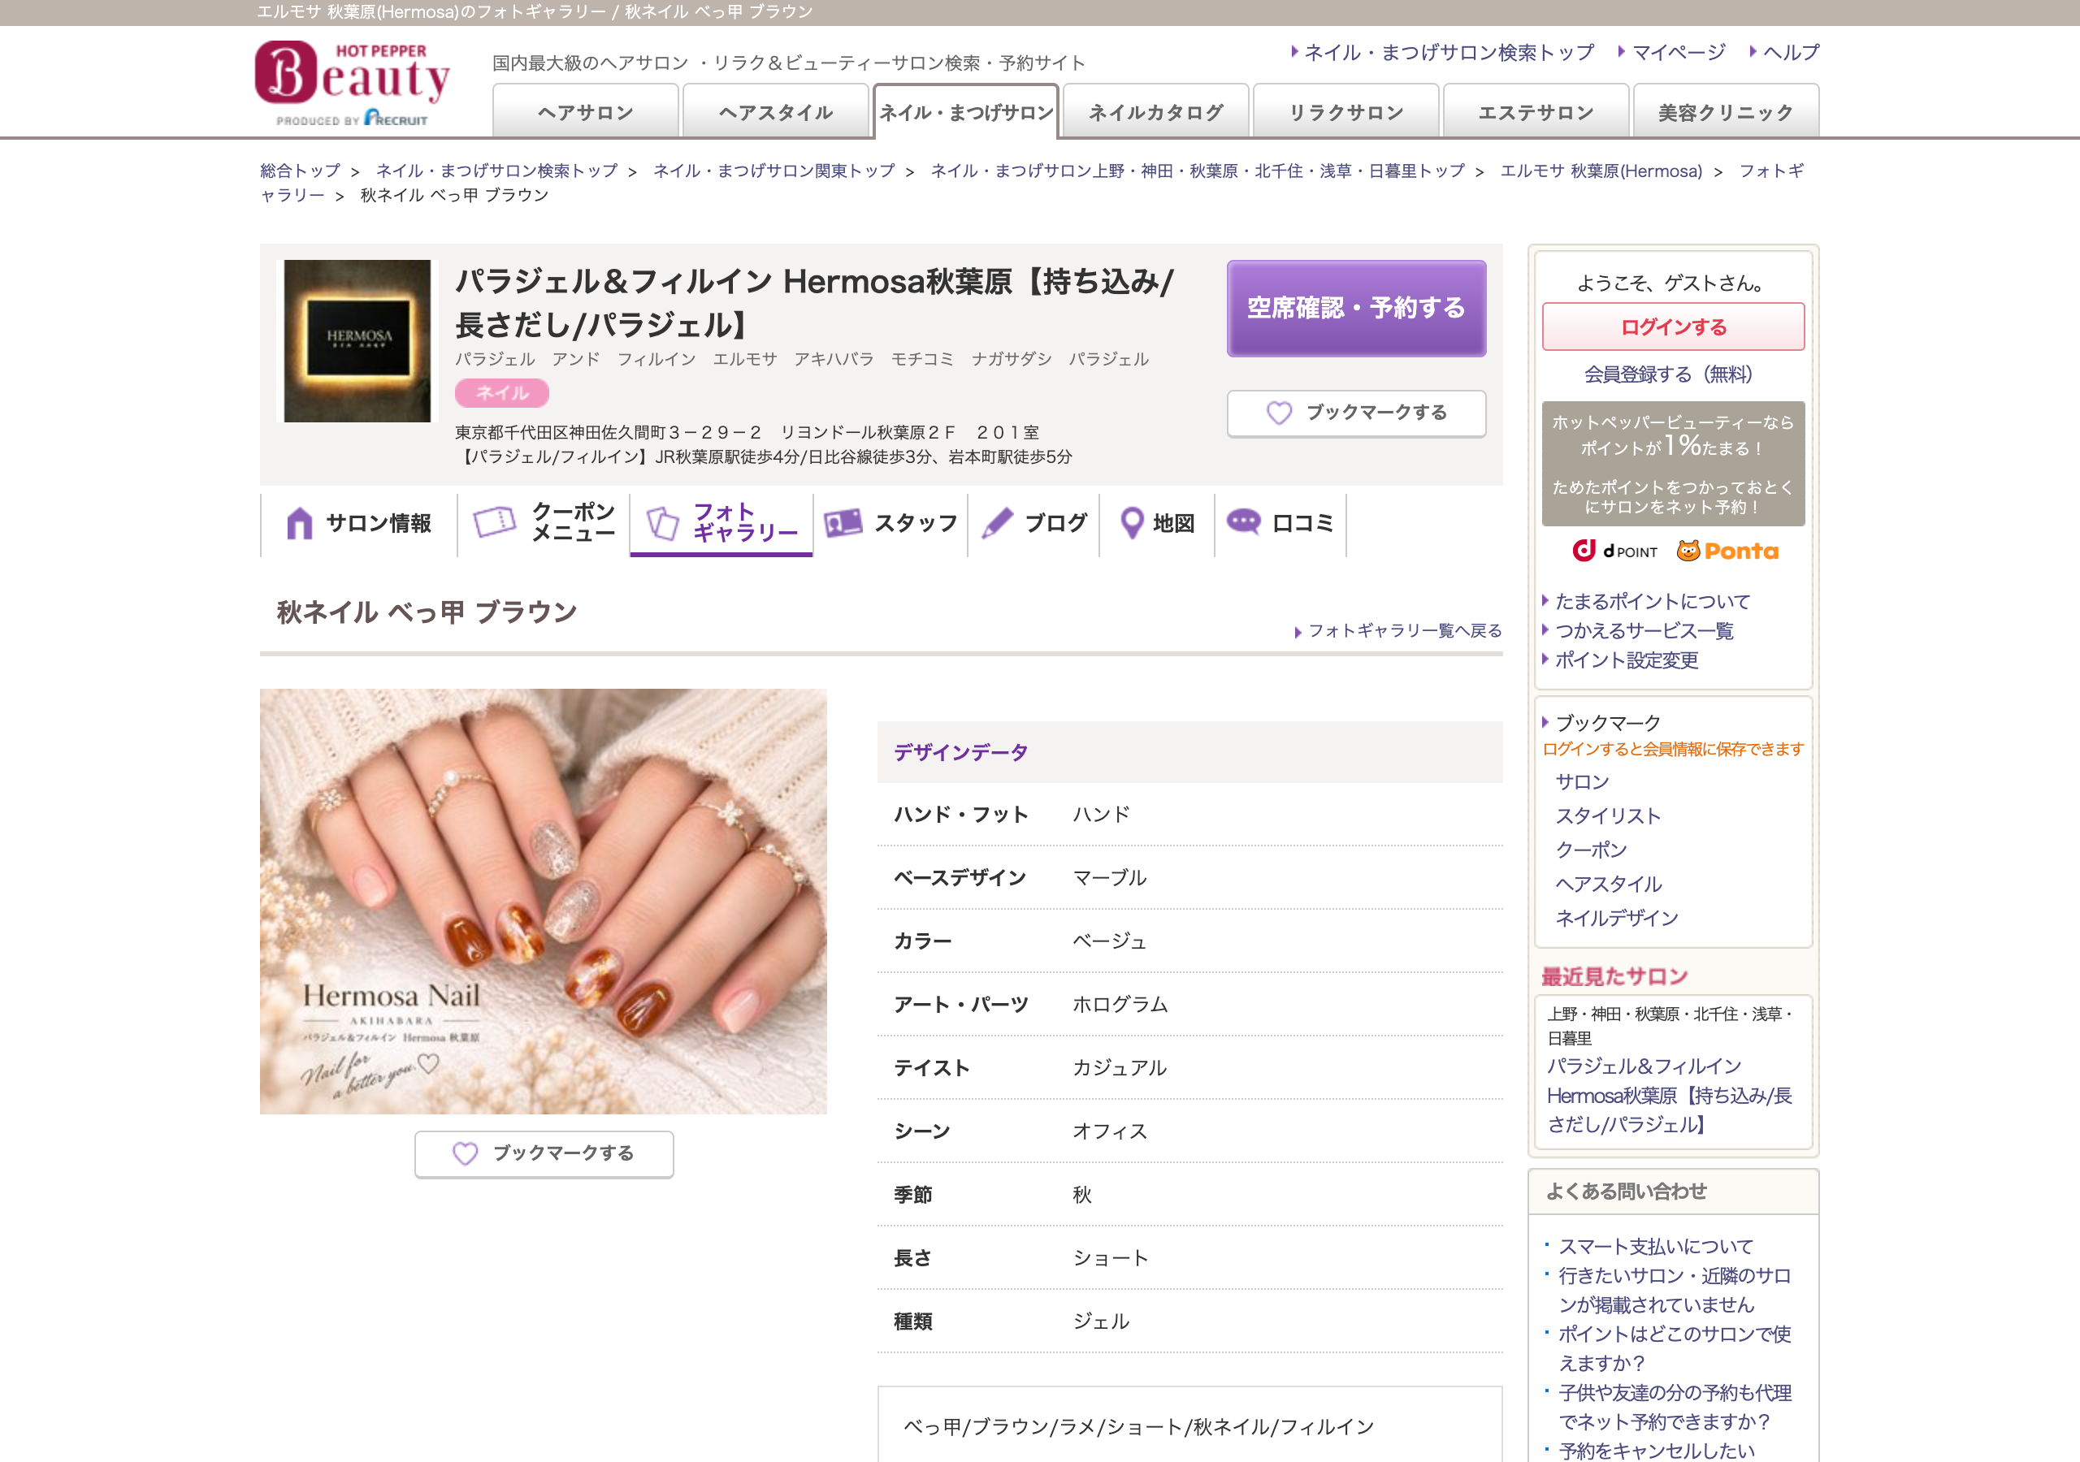Image resolution: width=2080 pixels, height=1462 pixels.
Task: Open the つかえるサービス一覧 link
Action: [x=1644, y=630]
